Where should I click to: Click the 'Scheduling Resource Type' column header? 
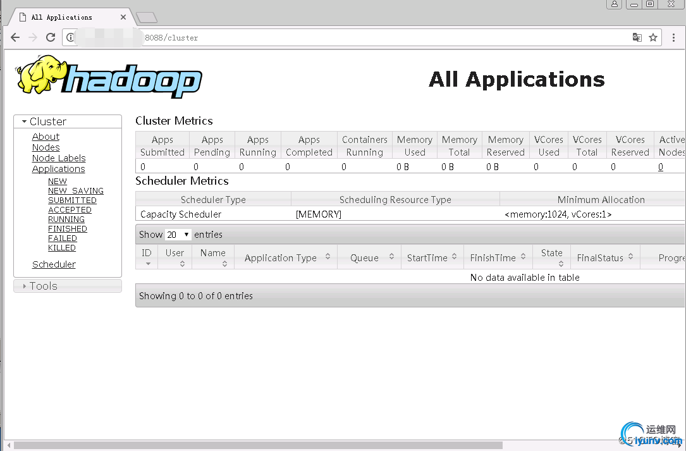(395, 200)
